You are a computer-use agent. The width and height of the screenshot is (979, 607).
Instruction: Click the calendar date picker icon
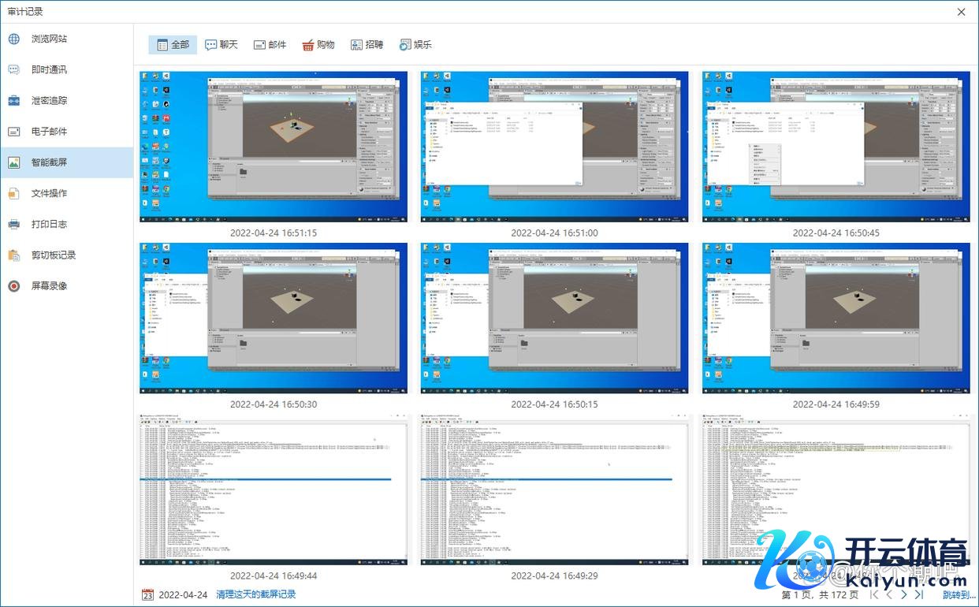tap(147, 594)
